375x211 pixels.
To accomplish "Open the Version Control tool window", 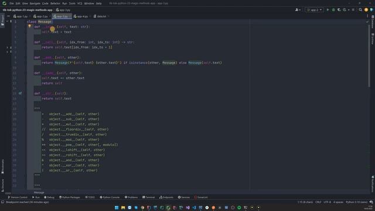I will (18, 198).
